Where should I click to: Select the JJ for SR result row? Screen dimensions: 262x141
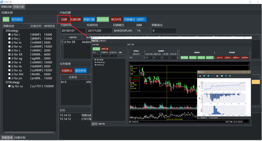coord(76,42)
